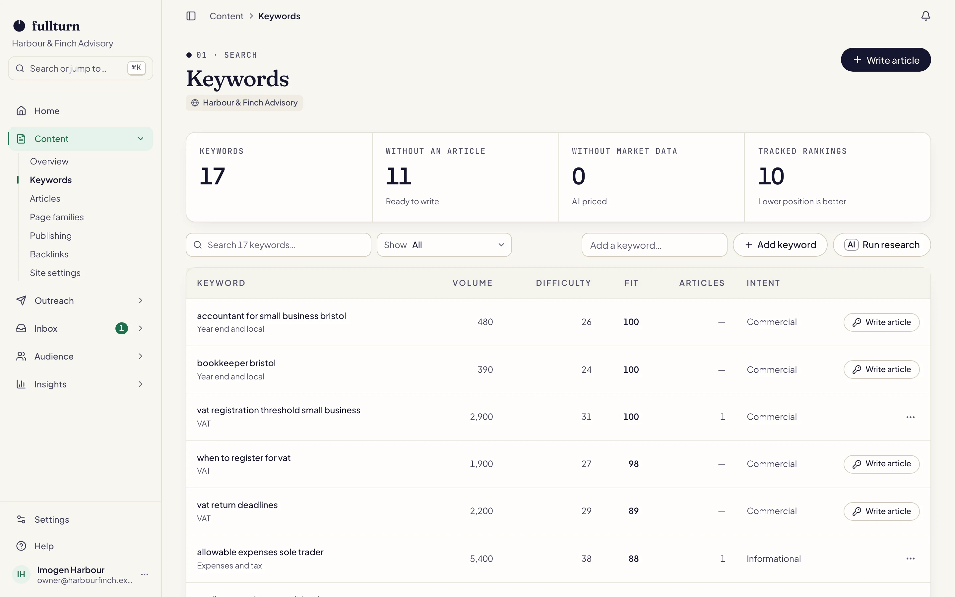Expand the Insights section chevron

click(141, 384)
